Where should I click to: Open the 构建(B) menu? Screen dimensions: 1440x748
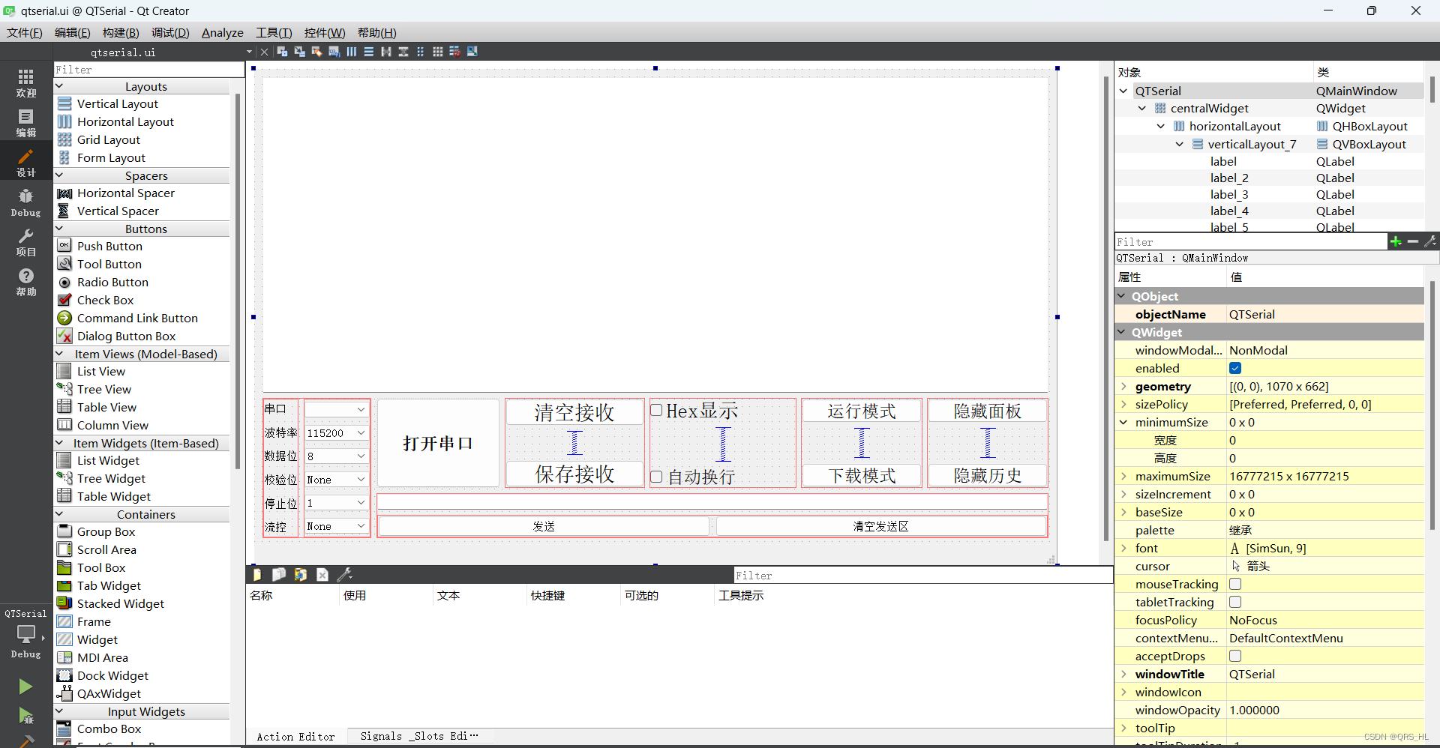(121, 32)
